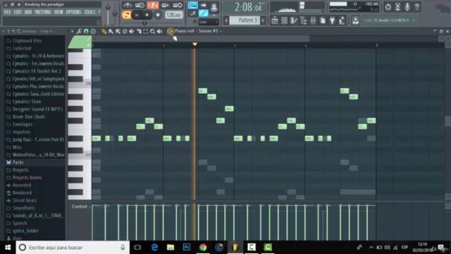The width and height of the screenshot is (451, 254).
Task: Click the microphone recording icon
Action: point(407,6)
